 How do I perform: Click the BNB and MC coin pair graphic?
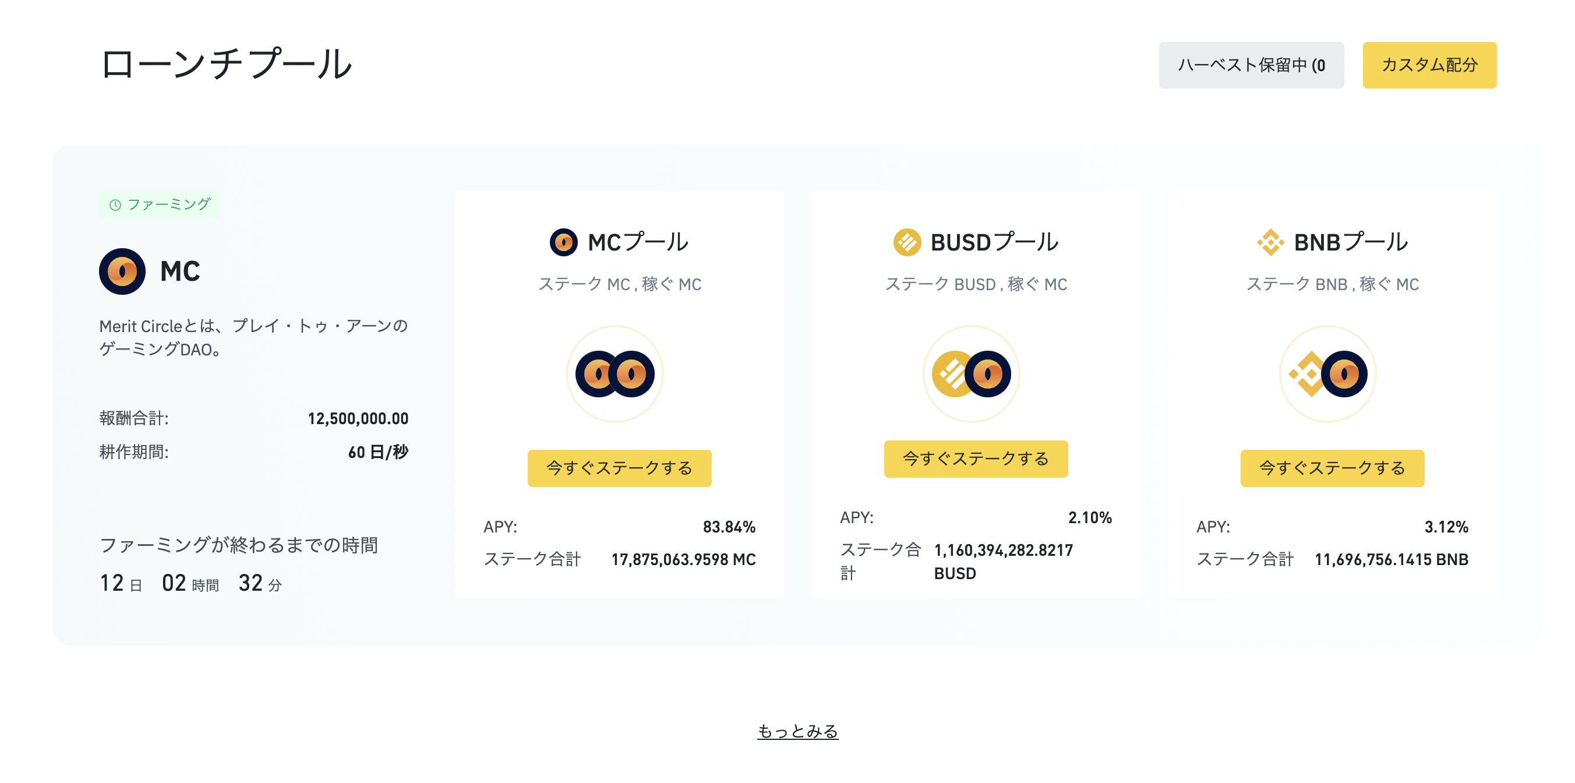[1328, 374]
